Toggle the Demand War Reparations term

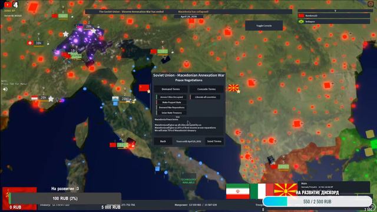pyautogui.click(x=171, y=108)
